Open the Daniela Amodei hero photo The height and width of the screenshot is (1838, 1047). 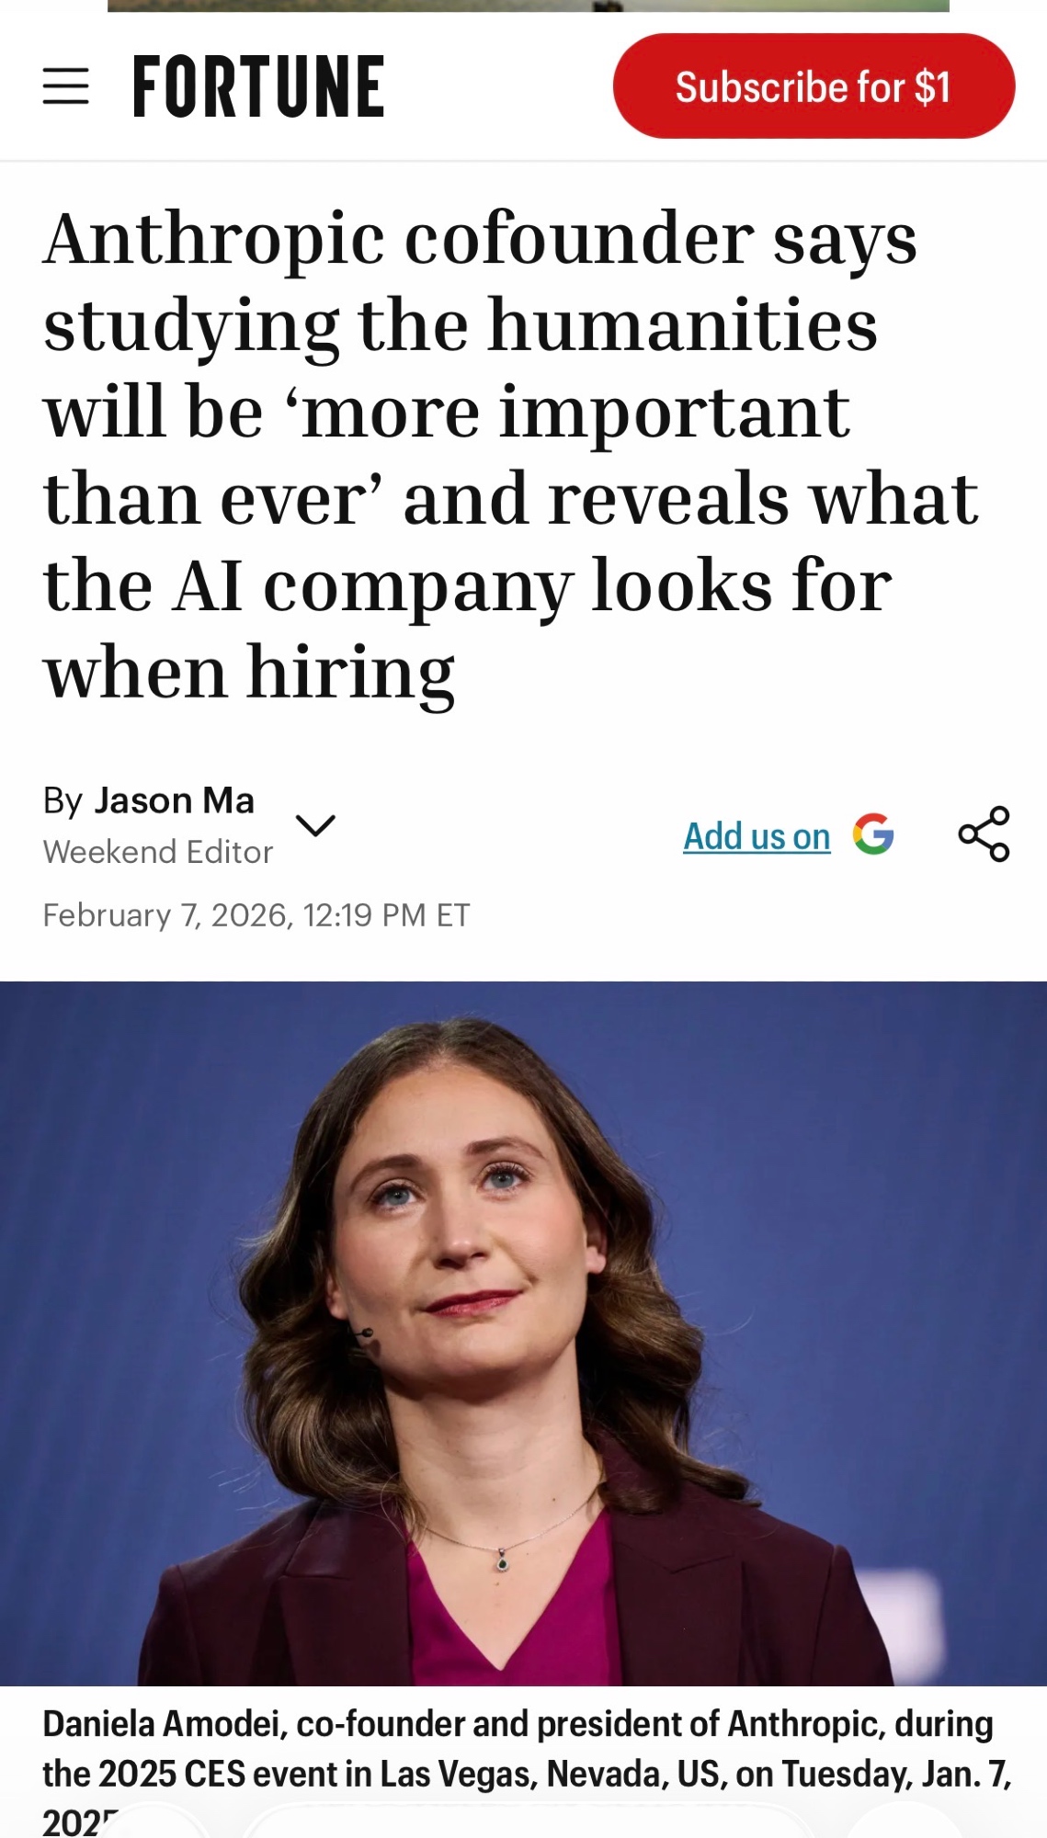[523, 1333]
